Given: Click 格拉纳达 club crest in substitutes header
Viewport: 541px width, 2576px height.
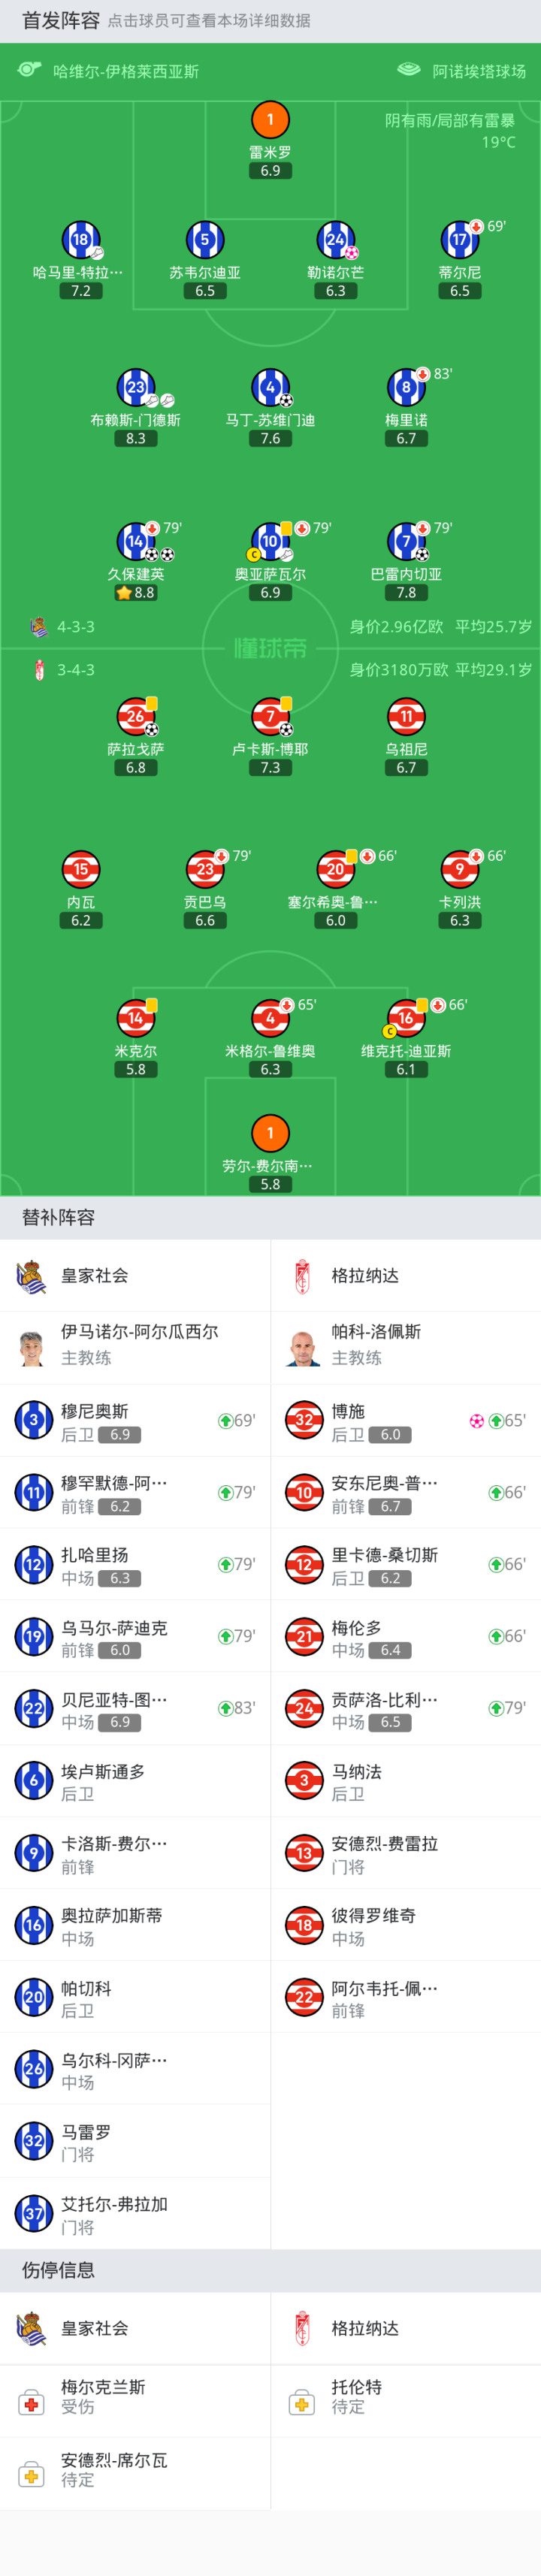Looking at the screenshot, I should [302, 1276].
